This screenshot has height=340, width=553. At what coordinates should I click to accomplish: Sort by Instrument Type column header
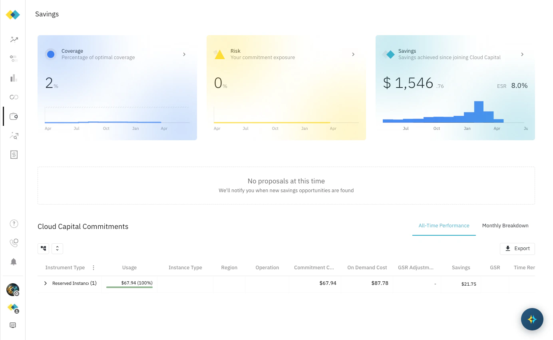pyautogui.click(x=65, y=268)
